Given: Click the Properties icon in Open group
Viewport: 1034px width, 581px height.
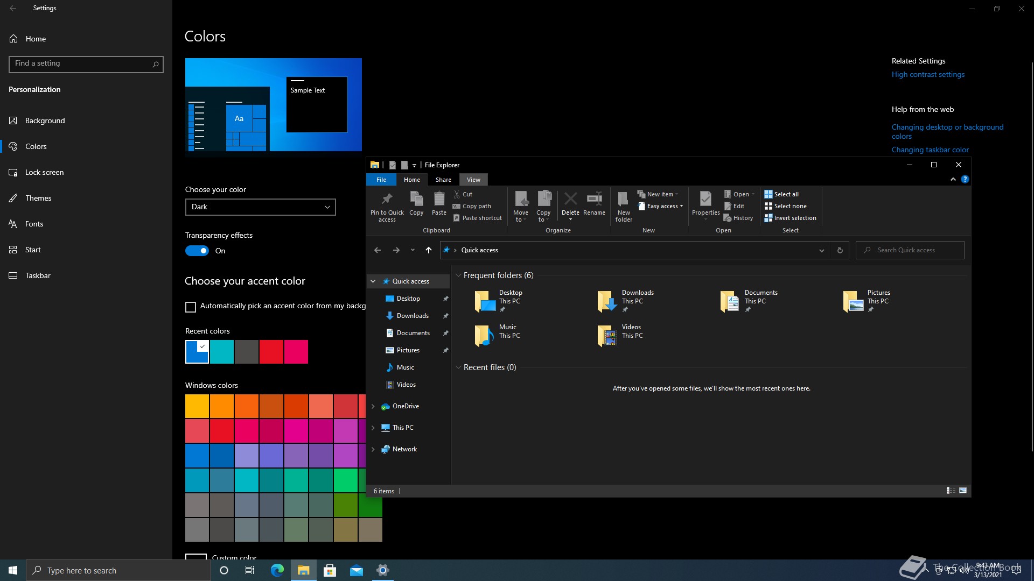Looking at the screenshot, I should tap(705, 199).
